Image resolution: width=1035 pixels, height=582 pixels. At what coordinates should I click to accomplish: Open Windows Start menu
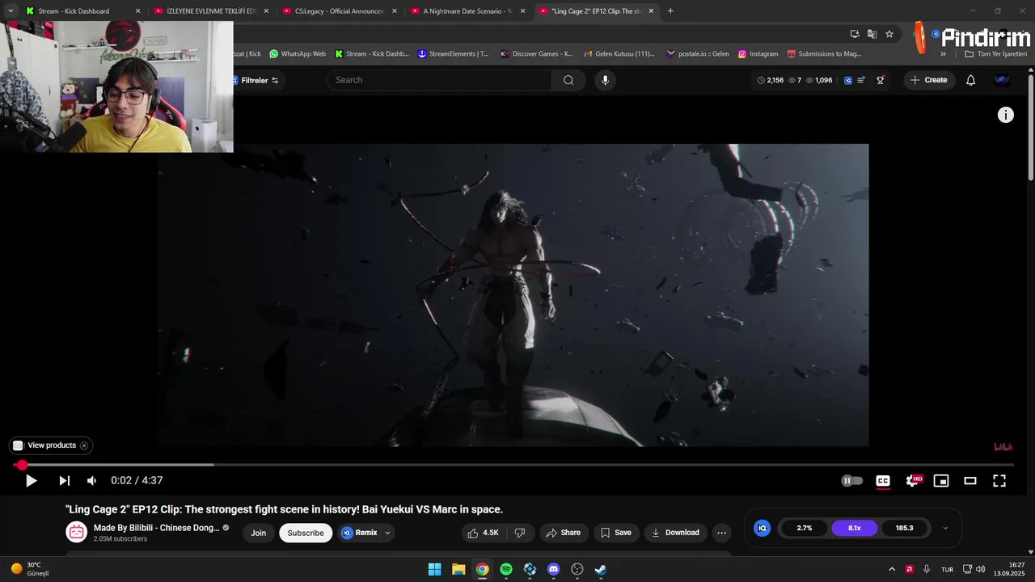point(434,569)
